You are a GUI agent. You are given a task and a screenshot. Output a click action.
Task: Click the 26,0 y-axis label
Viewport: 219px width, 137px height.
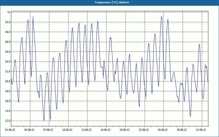[8, 52]
